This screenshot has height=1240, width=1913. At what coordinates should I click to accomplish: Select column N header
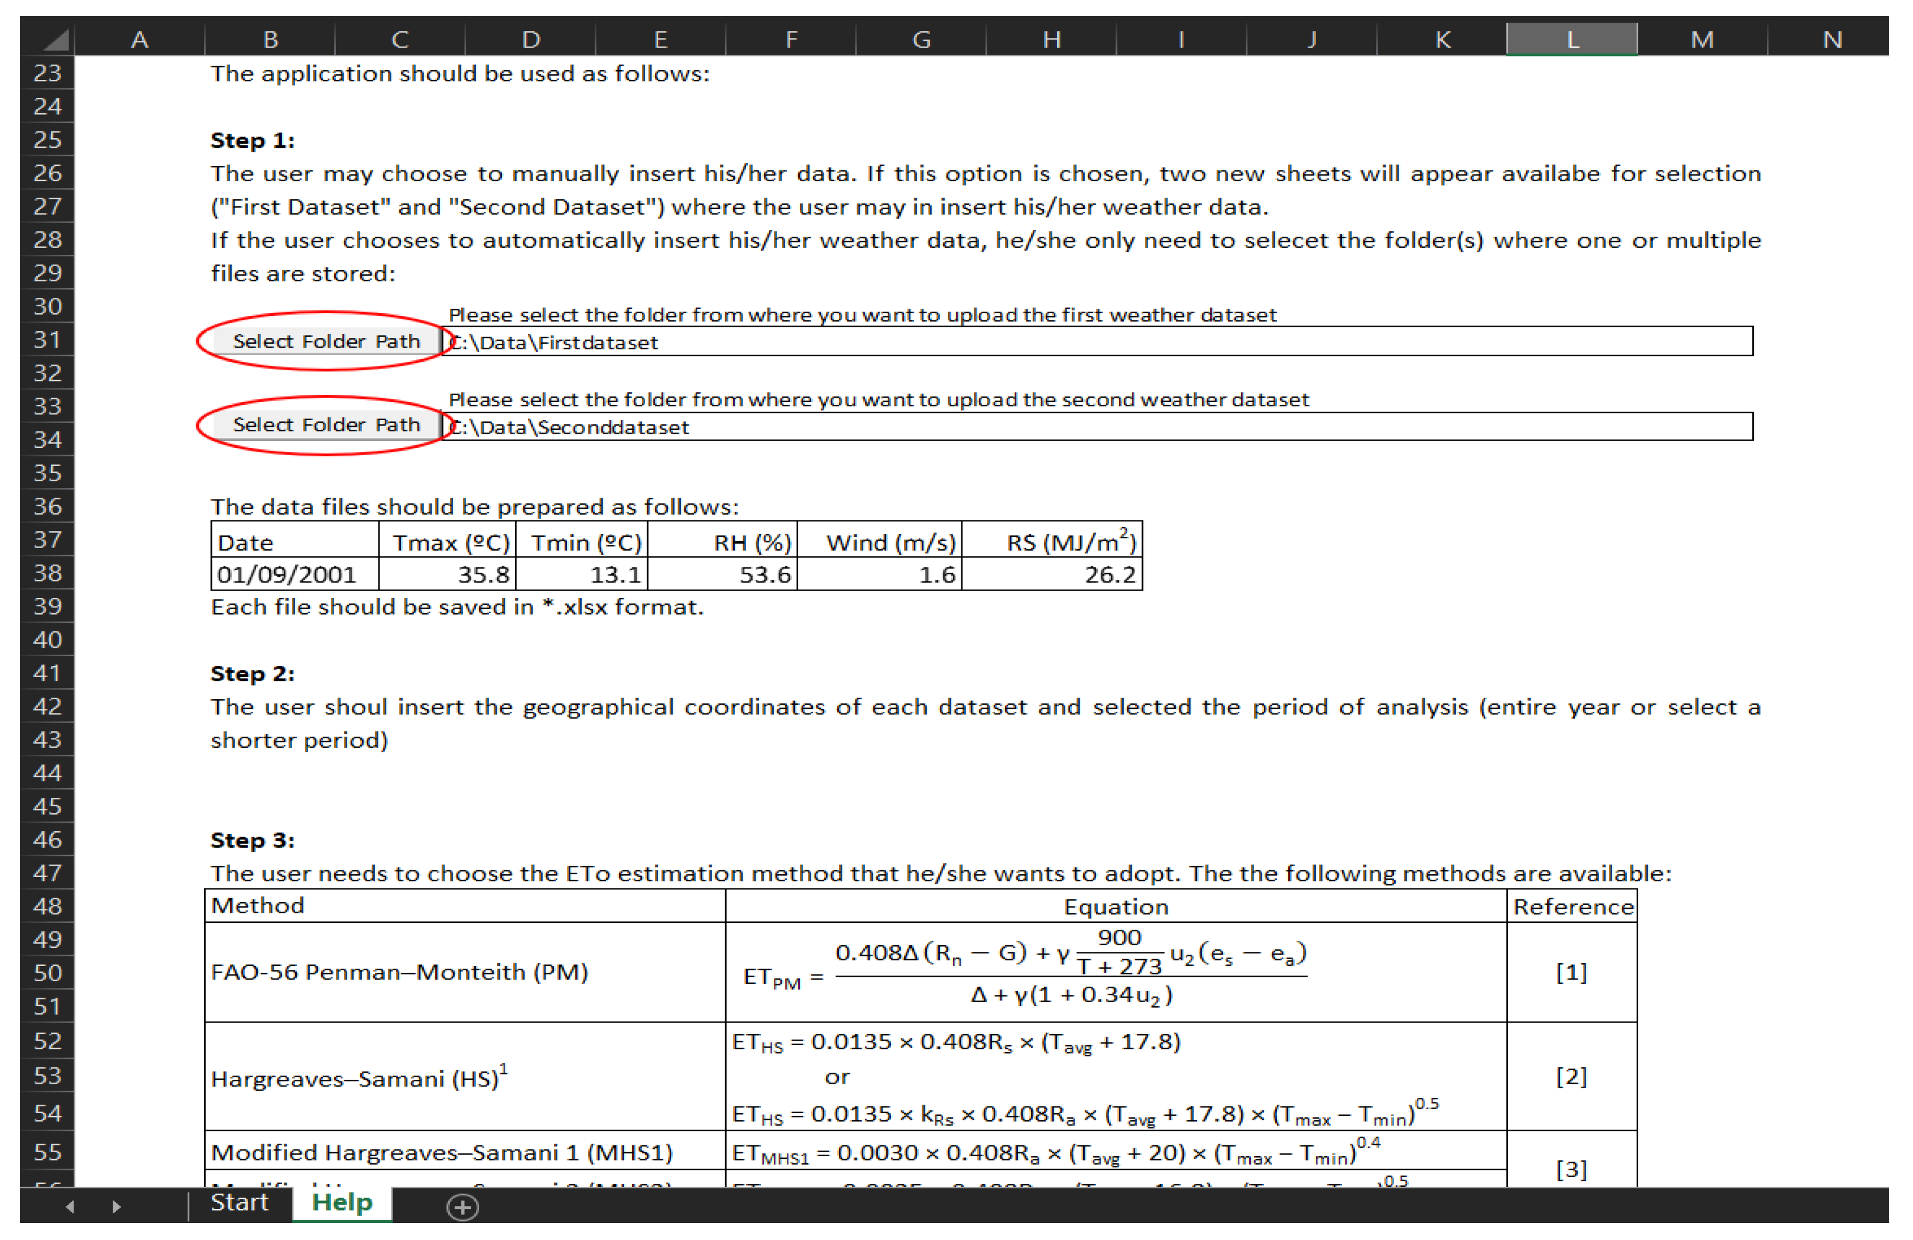point(1829,39)
